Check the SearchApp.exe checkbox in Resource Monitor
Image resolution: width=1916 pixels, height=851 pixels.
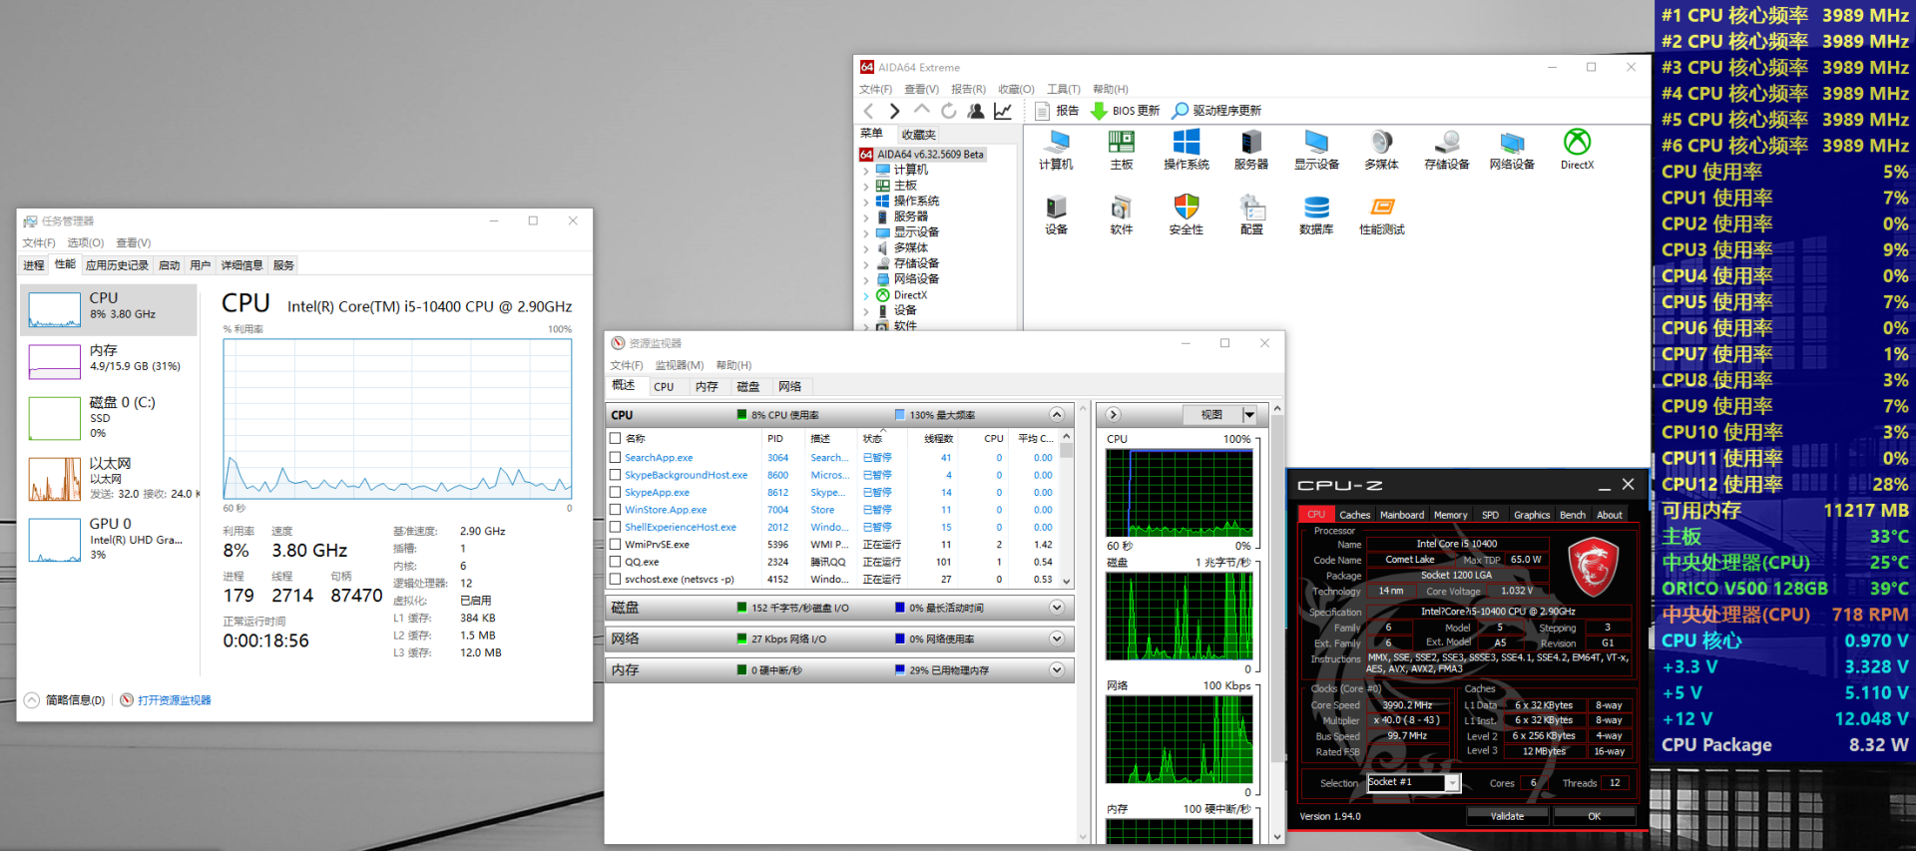click(x=615, y=458)
